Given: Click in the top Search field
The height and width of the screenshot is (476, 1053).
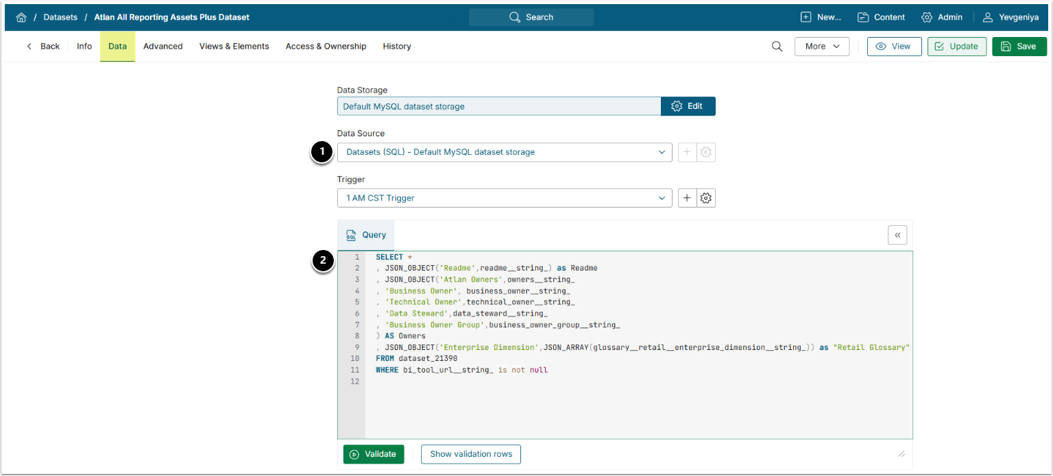Looking at the screenshot, I should tap(531, 17).
